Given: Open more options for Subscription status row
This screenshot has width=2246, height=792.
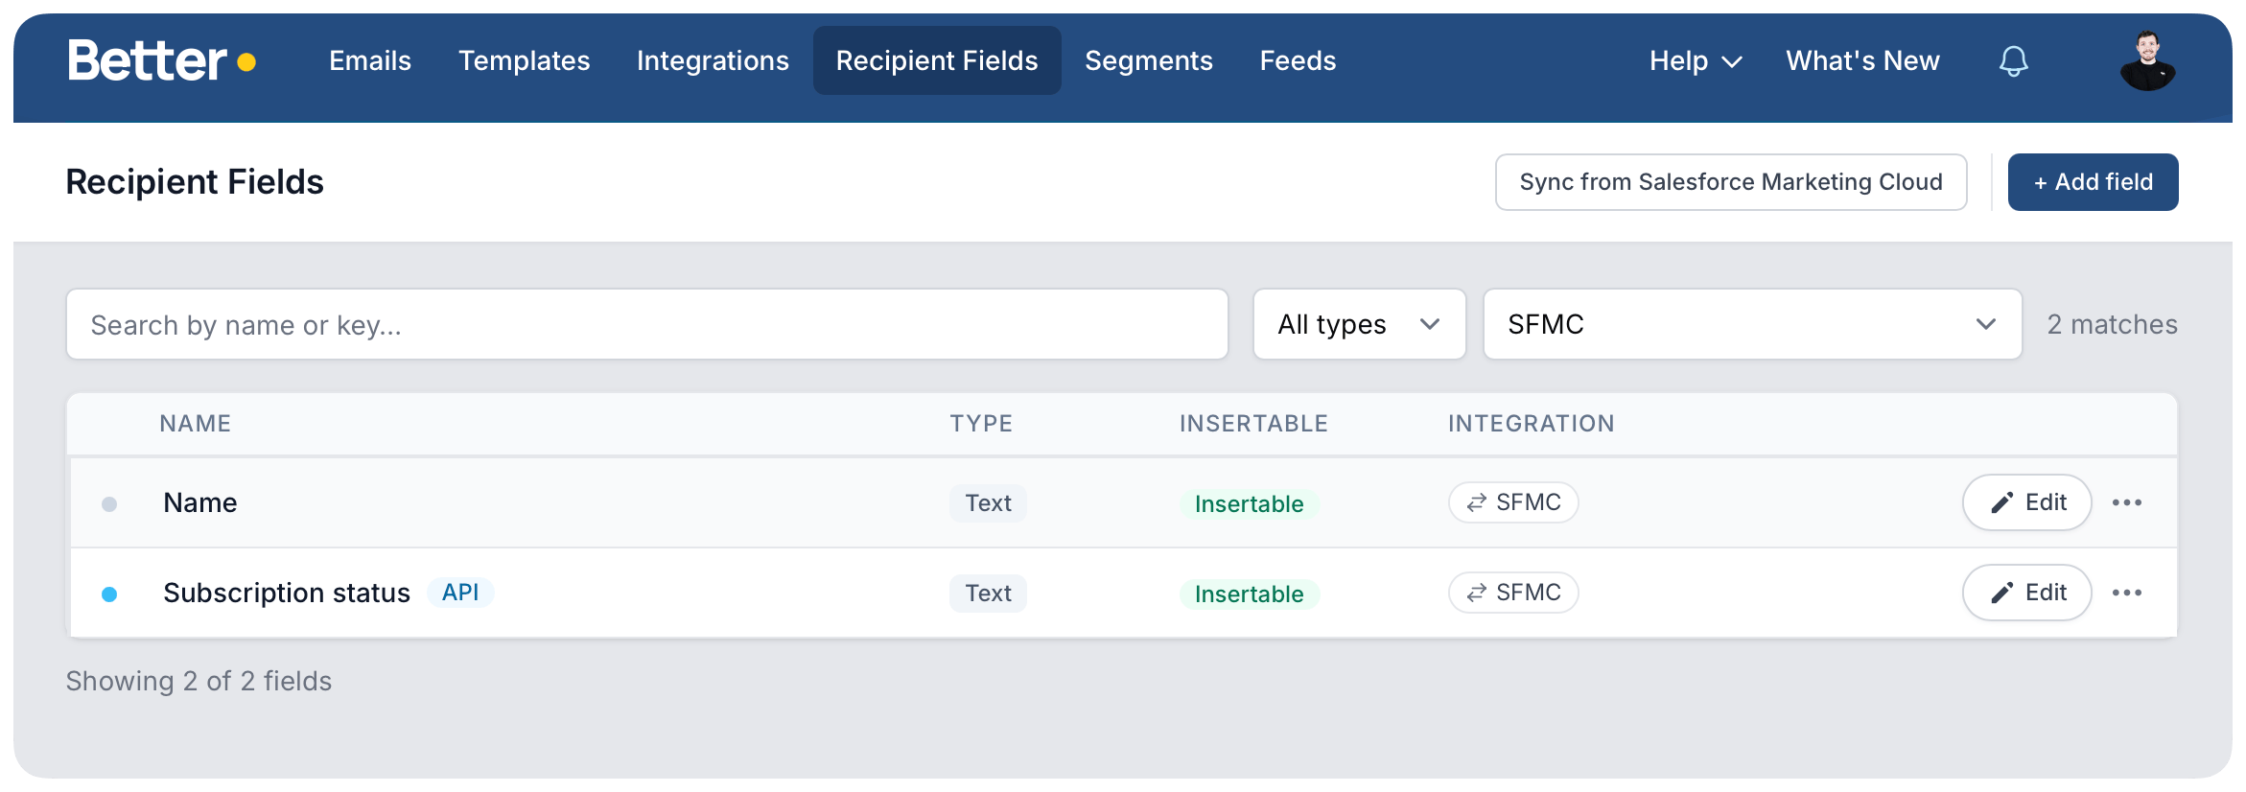Looking at the screenshot, I should 2126,593.
